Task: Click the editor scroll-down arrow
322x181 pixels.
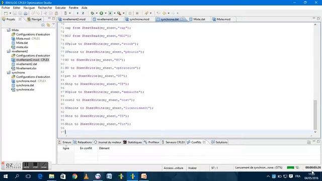Action: (x=315, y=132)
